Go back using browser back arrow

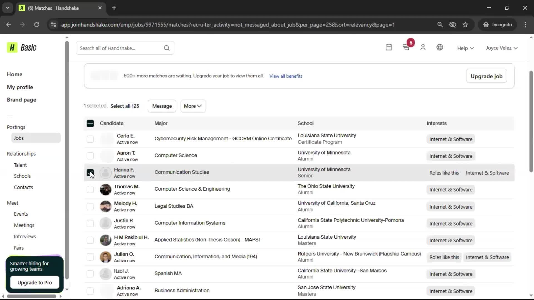(9, 25)
